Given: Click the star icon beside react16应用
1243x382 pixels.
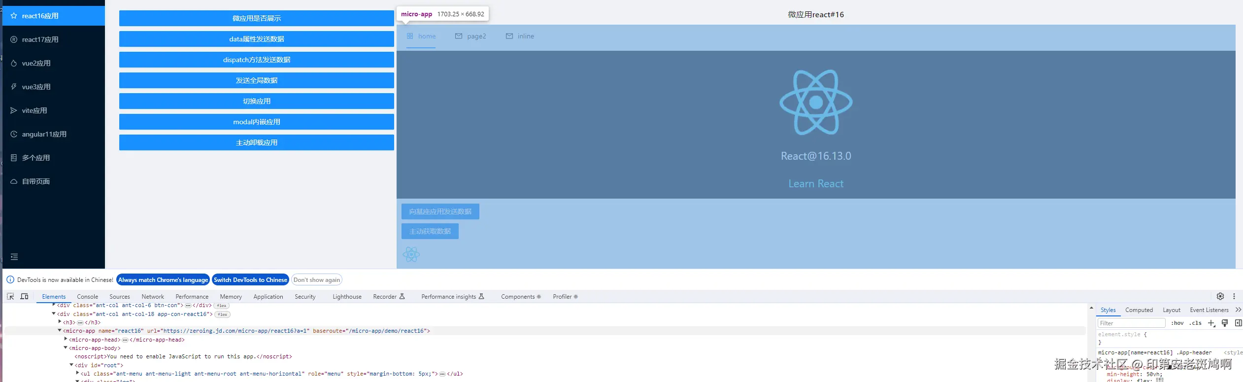Looking at the screenshot, I should (14, 16).
